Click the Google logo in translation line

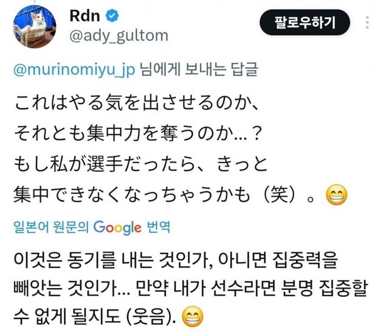pos(117,228)
